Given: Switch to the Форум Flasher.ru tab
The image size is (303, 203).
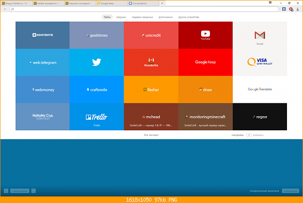Looking at the screenshot, I should point(17,3).
